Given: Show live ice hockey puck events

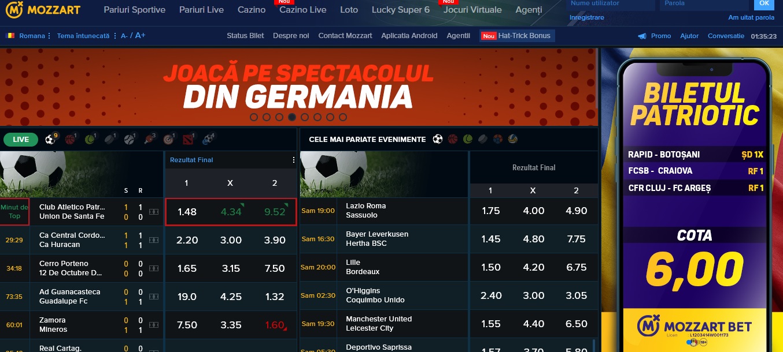Looking at the screenshot, I should 109,139.
